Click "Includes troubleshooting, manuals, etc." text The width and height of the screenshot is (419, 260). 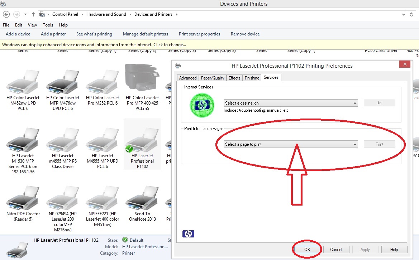257,111
